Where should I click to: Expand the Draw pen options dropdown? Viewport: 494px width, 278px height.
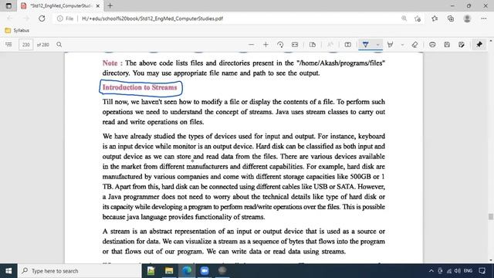[x=377, y=45]
